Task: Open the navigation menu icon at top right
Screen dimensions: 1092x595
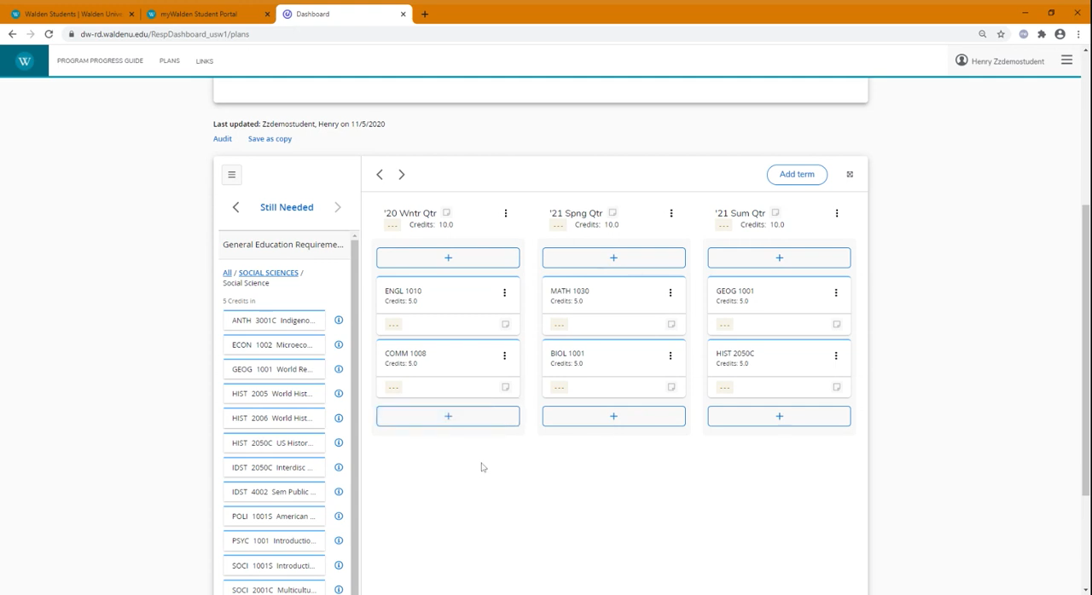Action: (x=1066, y=61)
